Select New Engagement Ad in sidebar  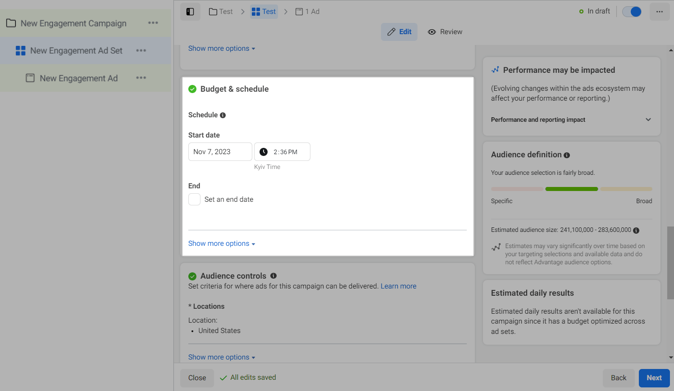tap(78, 78)
